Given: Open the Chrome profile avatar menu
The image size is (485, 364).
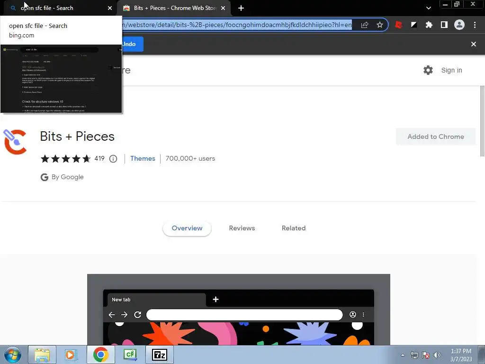Looking at the screenshot, I should [x=459, y=25].
